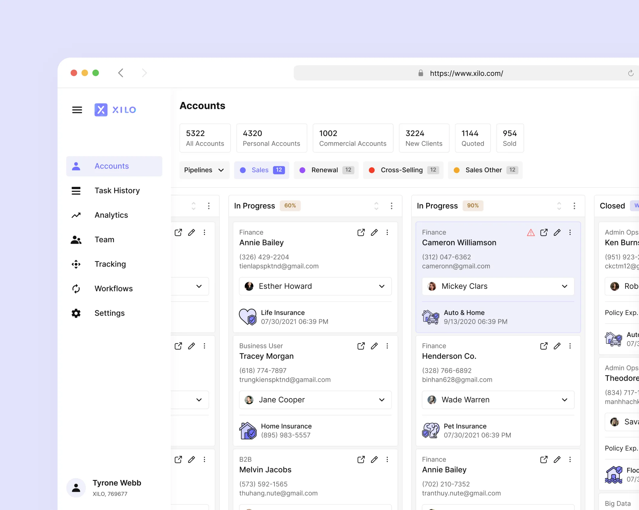This screenshot has height=510, width=639.
Task: Filter by Commercial Accounts stat card
Action: coord(352,138)
